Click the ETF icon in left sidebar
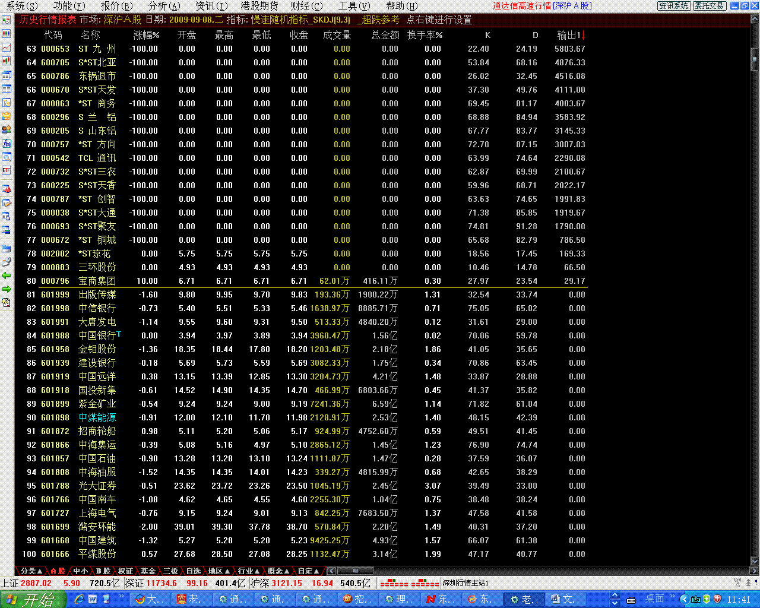Image resolution: width=760 pixels, height=608 pixels. pos(7,170)
